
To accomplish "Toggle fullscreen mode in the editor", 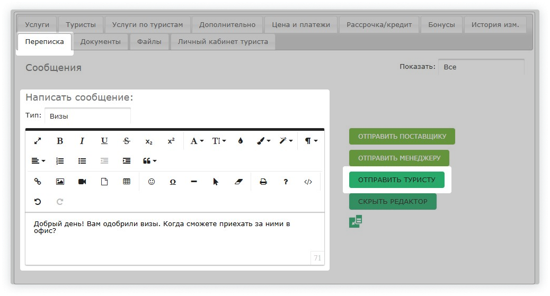I will (x=38, y=141).
